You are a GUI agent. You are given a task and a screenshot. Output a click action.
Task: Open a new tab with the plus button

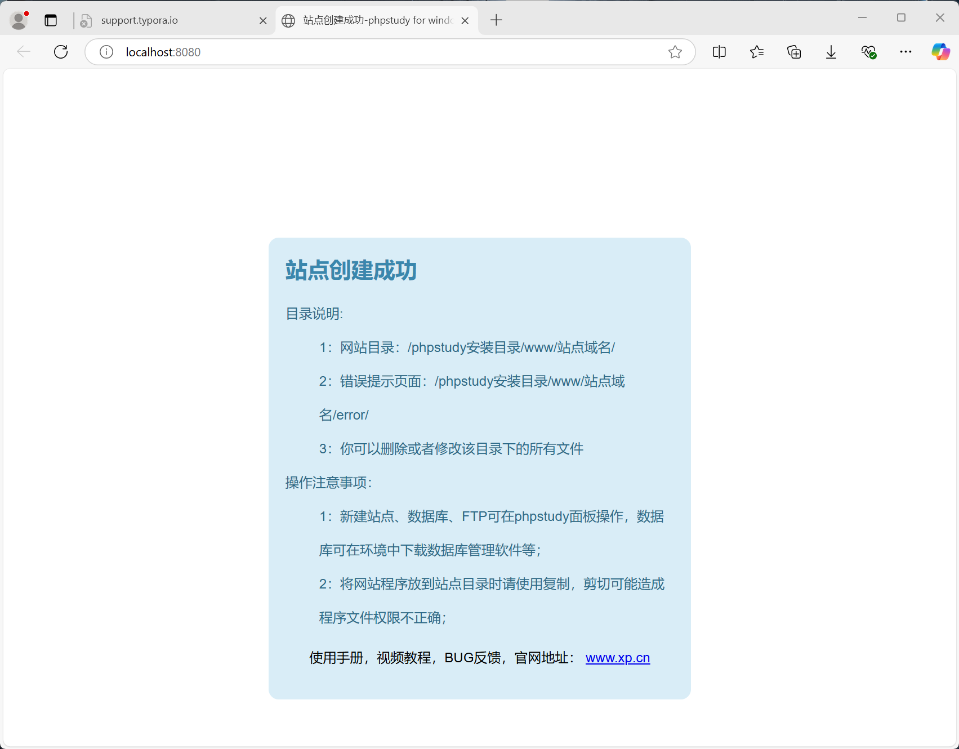point(496,20)
